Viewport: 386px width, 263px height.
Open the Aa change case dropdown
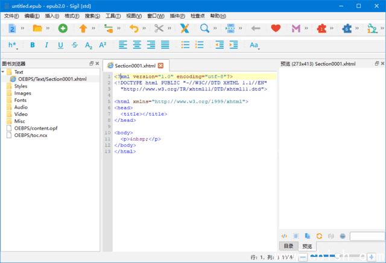tap(254, 45)
